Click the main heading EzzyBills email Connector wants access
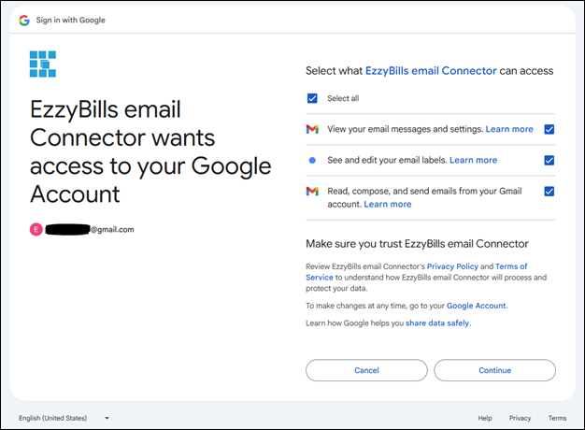Screen dimensions: 585x430 [150, 151]
